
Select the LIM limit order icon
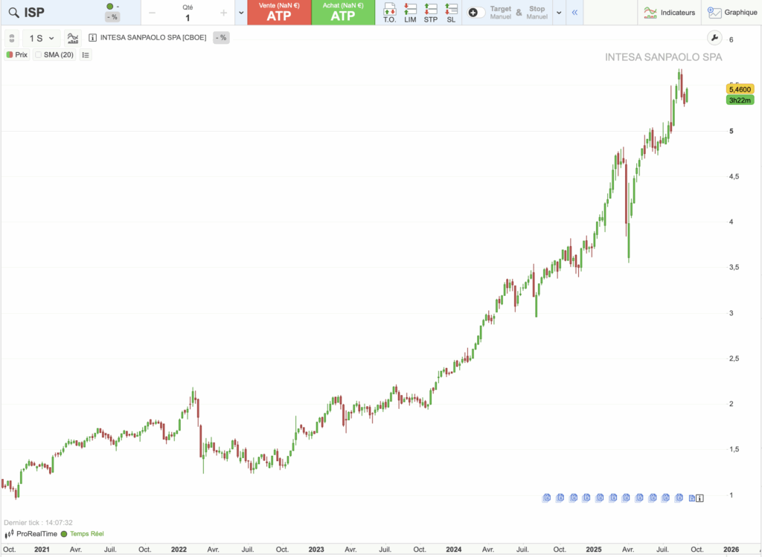pyautogui.click(x=409, y=13)
